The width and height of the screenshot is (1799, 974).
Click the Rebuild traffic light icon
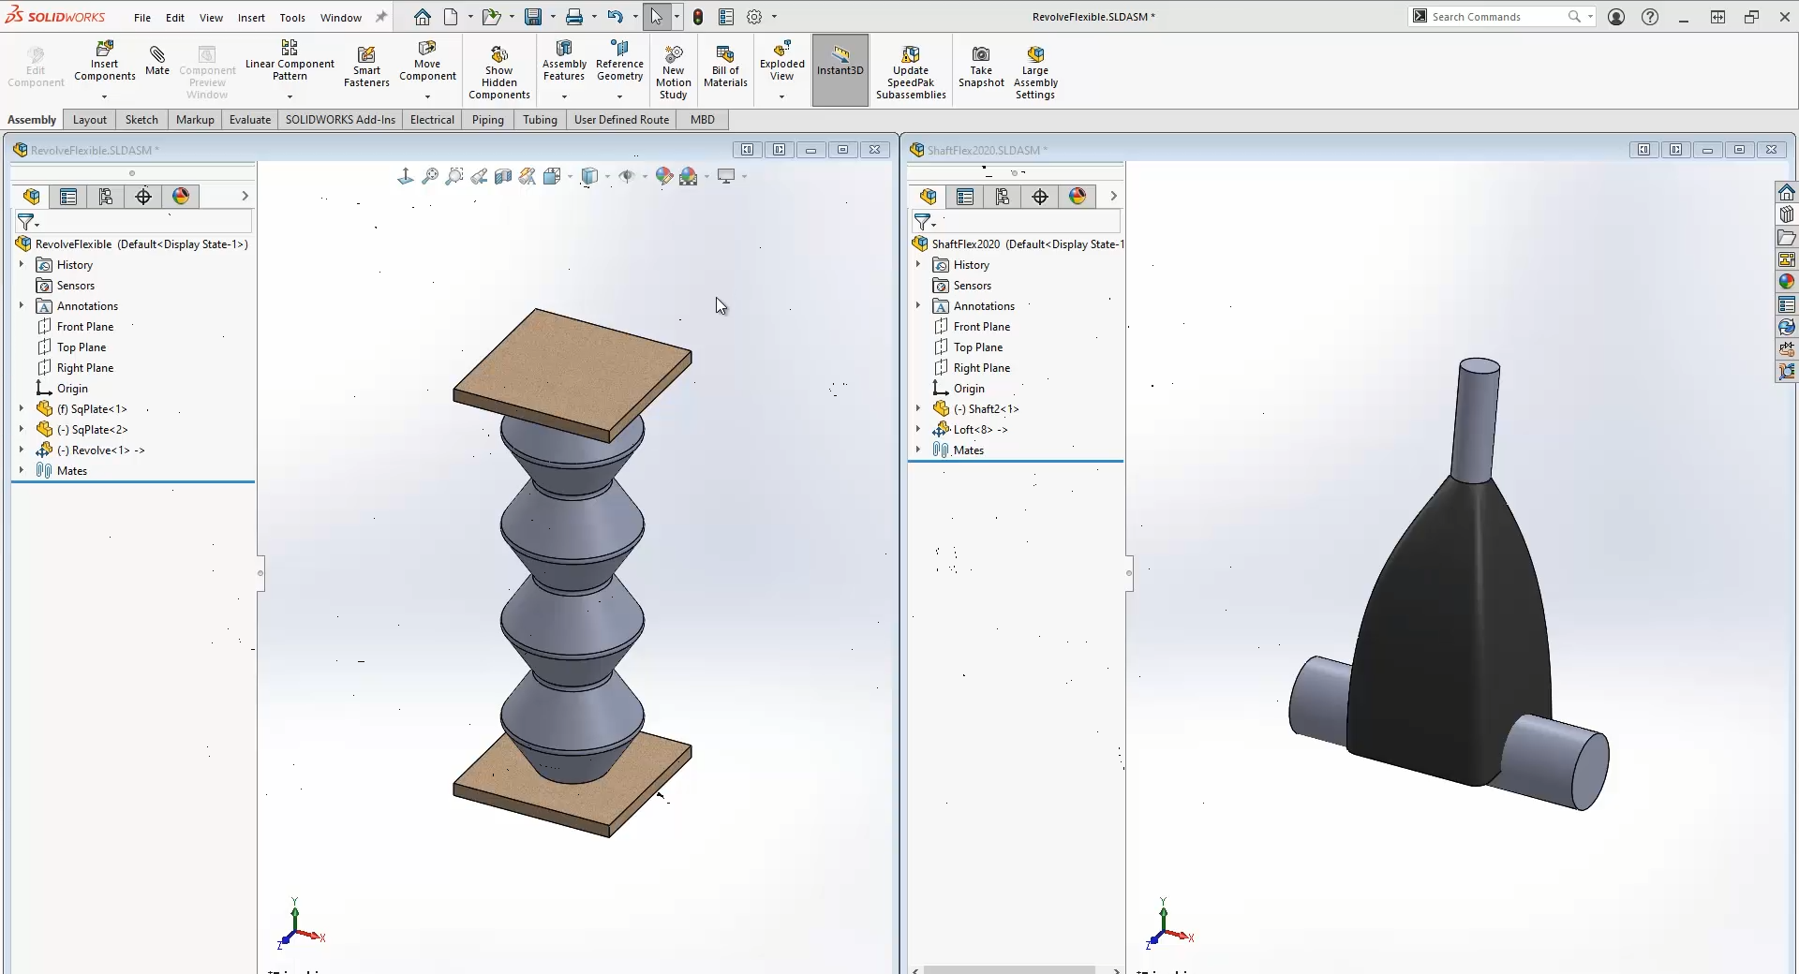click(x=698, y=17)
